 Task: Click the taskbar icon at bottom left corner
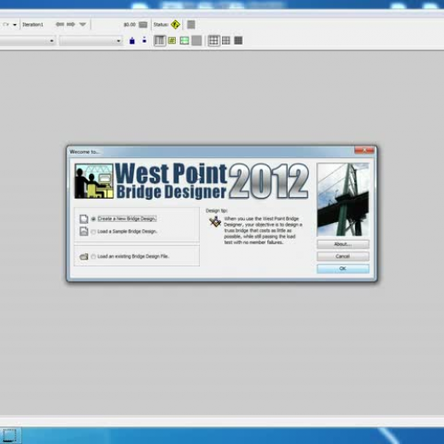click(x=11, y=436)
